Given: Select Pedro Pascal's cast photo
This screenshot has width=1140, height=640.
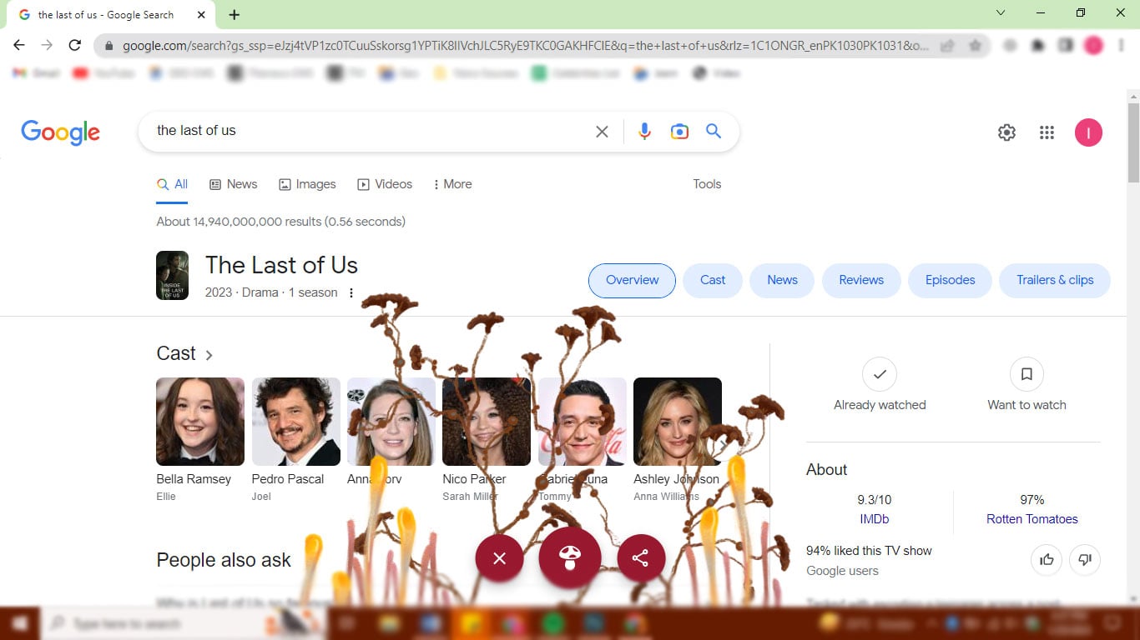Looking at the screenshot, I should click(295, 421).
